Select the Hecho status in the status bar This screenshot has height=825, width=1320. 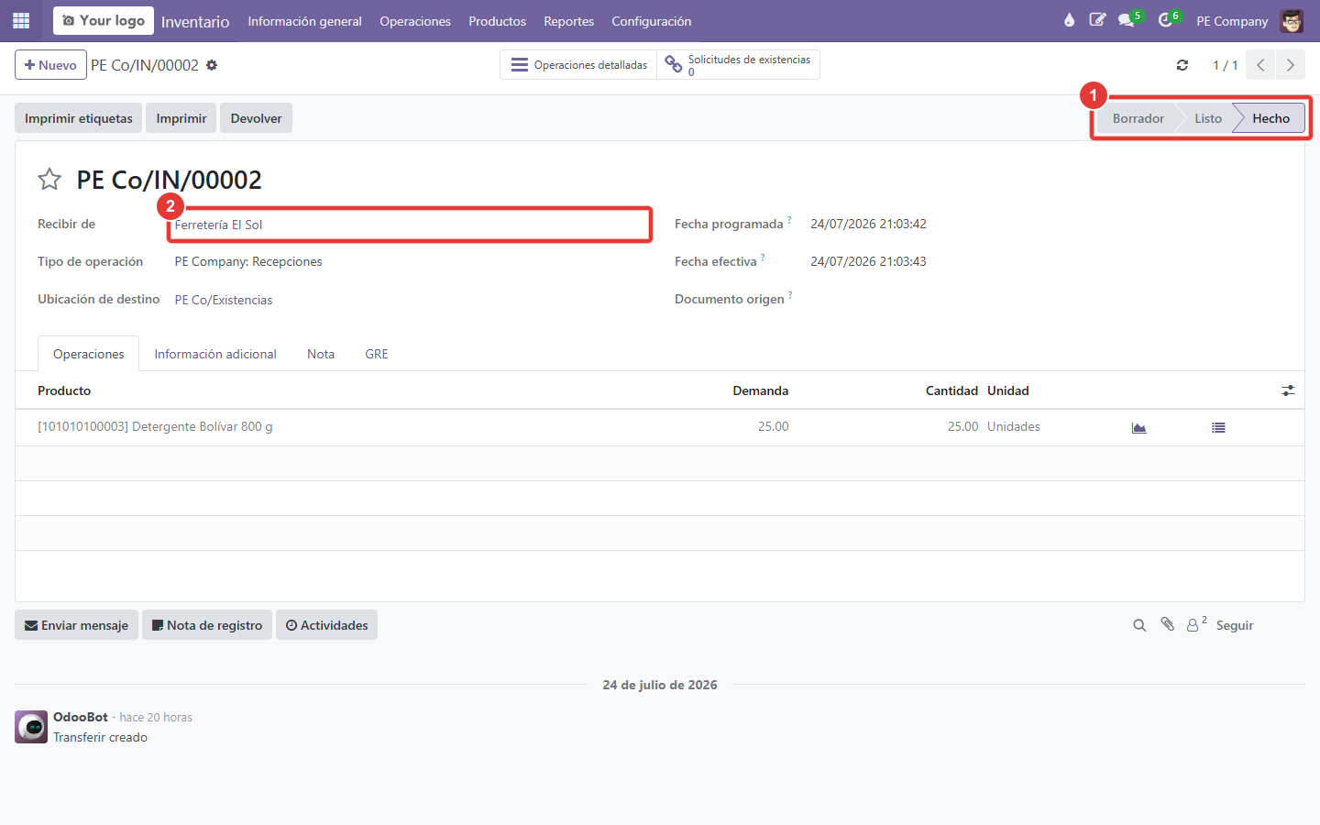click(1270, 118)
